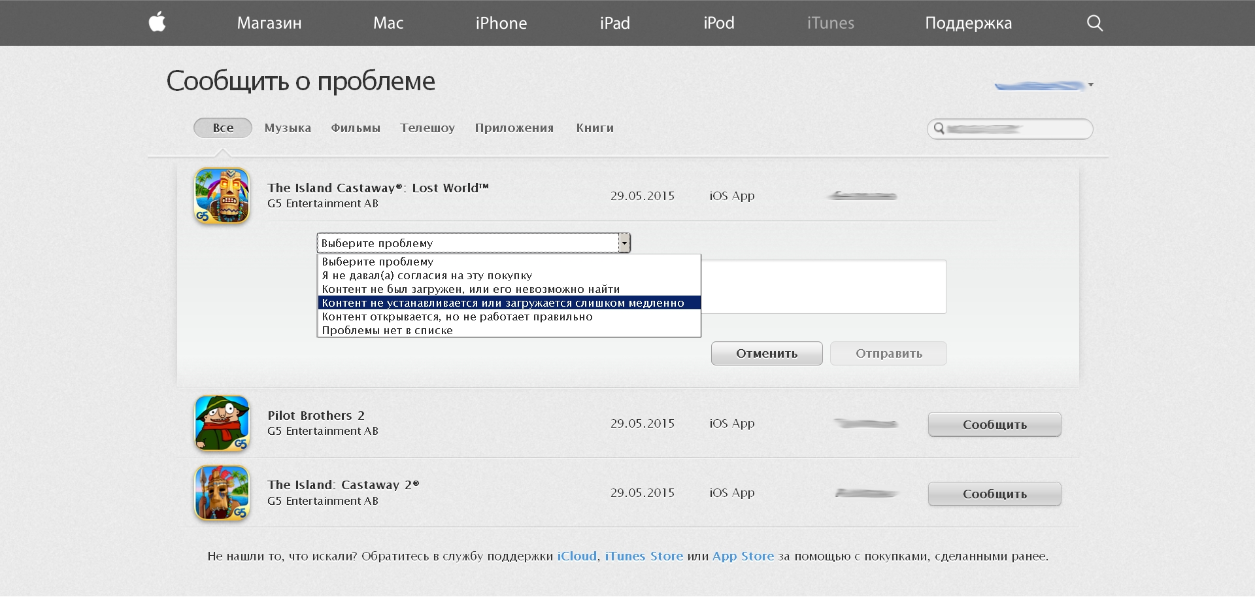Open Mac in top navigation

click(388, 23)
